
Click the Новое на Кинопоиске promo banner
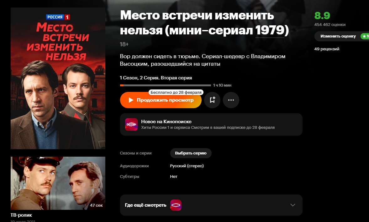point(211,124)
